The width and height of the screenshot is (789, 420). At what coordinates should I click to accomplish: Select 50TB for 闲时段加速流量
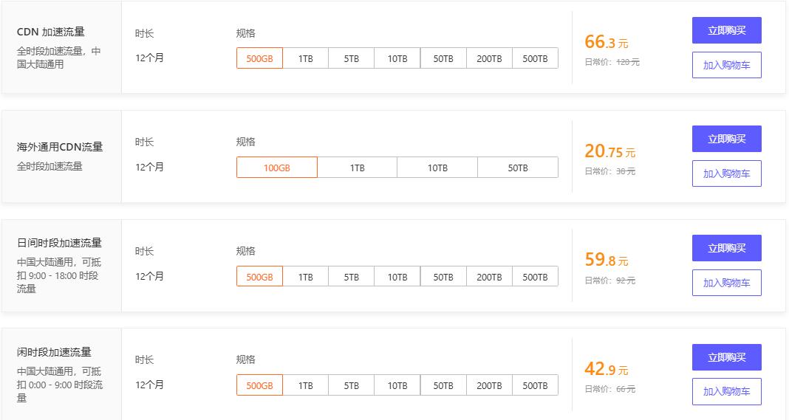click(443, 385)
